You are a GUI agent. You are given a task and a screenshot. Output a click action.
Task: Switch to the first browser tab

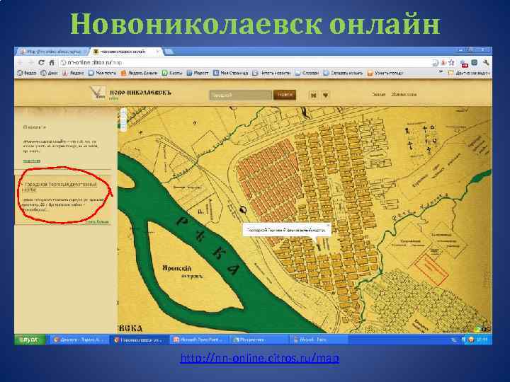tap(52, 52)
